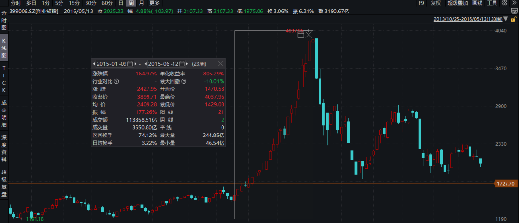Click the 收盘价 value 3899.71
The width and height of the screenshot is (519, 223).
147,97
